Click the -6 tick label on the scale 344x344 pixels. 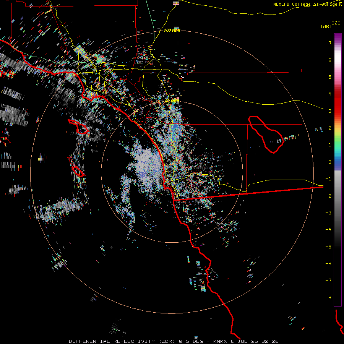coord(328,264)
